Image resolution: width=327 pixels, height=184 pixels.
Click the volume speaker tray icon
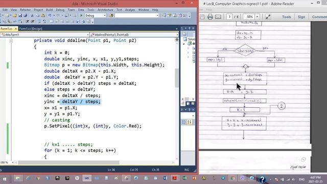point(294,179)
